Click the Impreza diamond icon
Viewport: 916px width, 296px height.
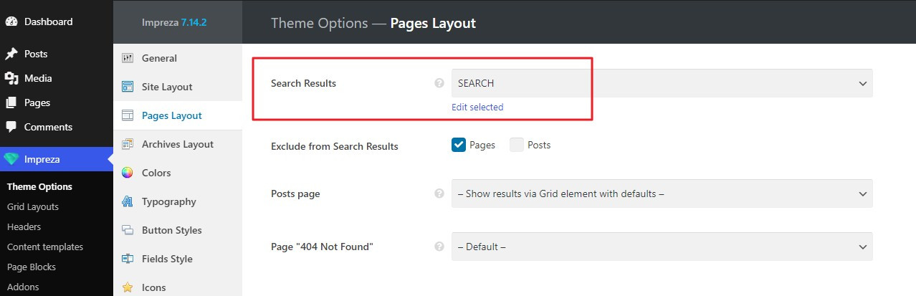click(11, 159)
